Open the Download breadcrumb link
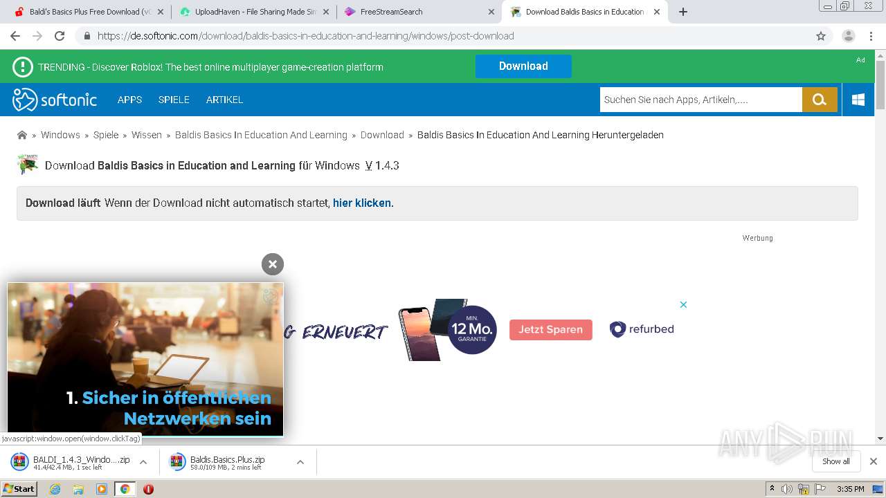This screenshot has width=886, height=498. coord(382,135)
